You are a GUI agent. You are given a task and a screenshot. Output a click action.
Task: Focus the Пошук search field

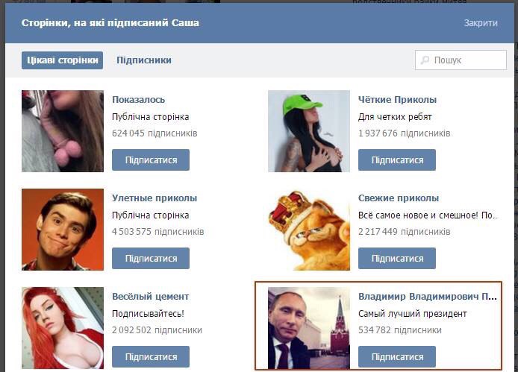(x=461, y=60)
